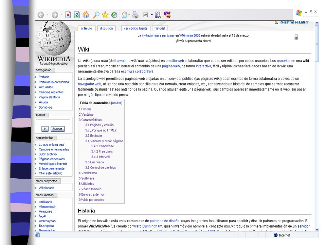Jump to contents entry 9 Wikis personales
The width and height of the screenshot is (326, 245).
pyautogui.click(x=91, y=200)
